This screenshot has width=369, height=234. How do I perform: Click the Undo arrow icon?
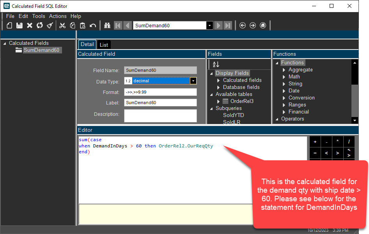pos(93,25)
